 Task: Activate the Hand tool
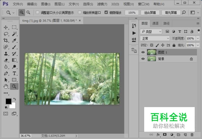pos(6,86)
